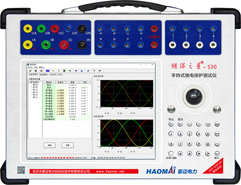Screen dimensions: 241x185
Task: Open the 帮助(H) menu
Action: pos(41,67)
